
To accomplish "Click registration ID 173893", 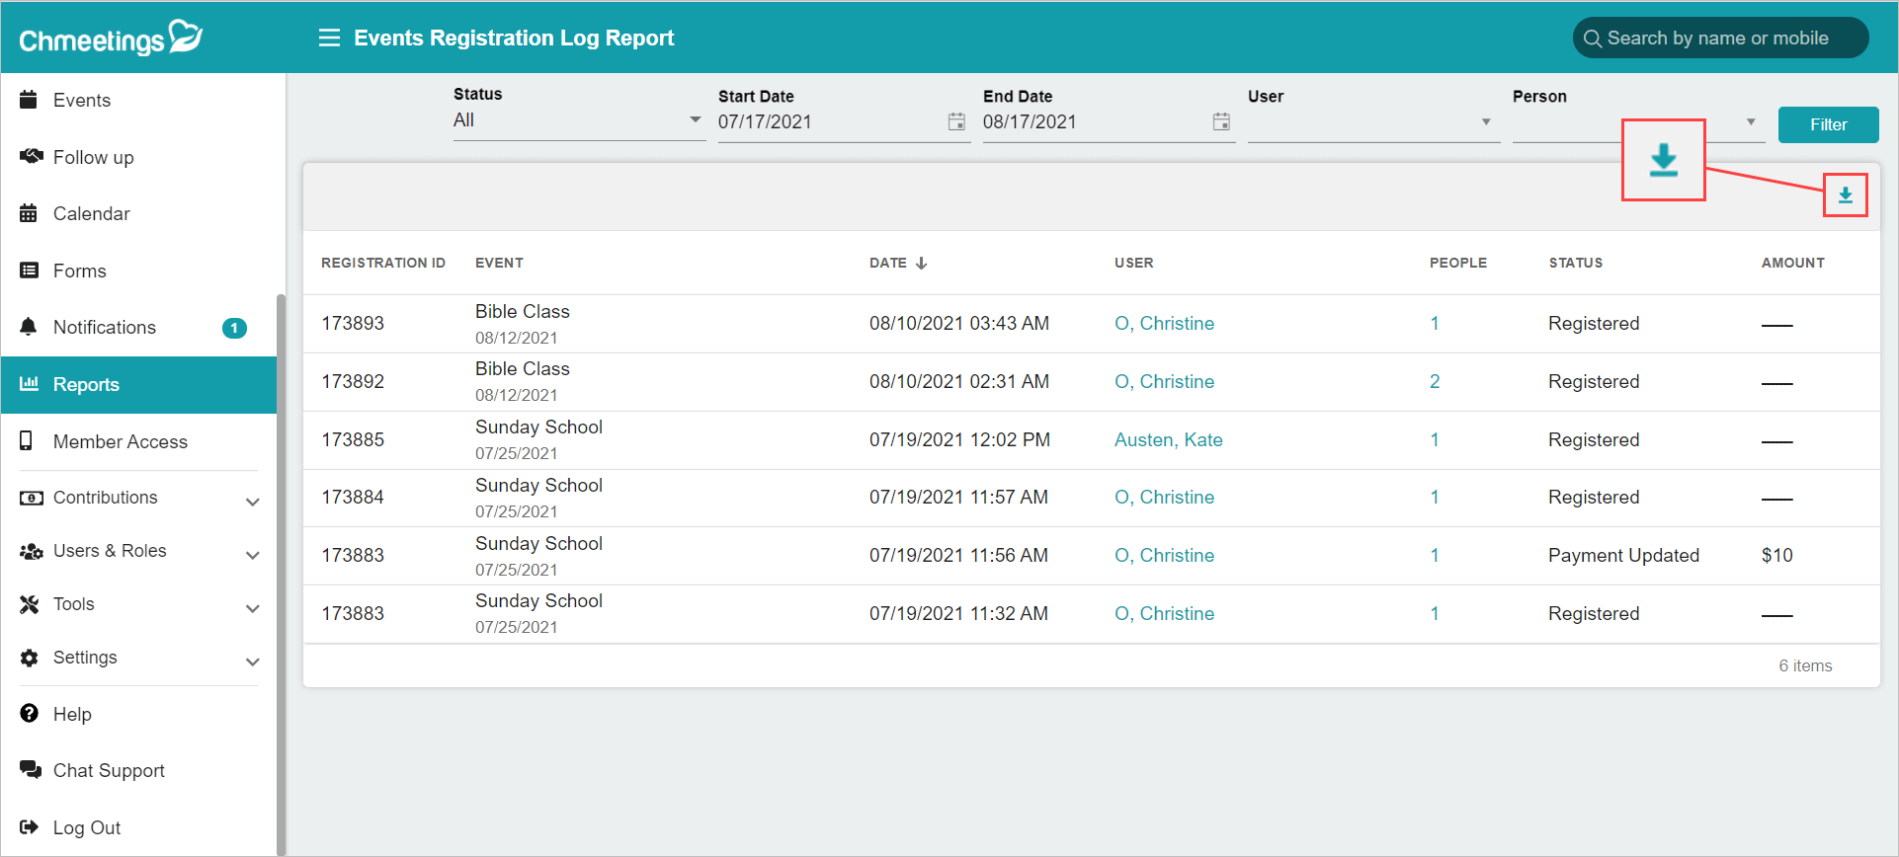I will pyautogui.click(x=353, y=323).
